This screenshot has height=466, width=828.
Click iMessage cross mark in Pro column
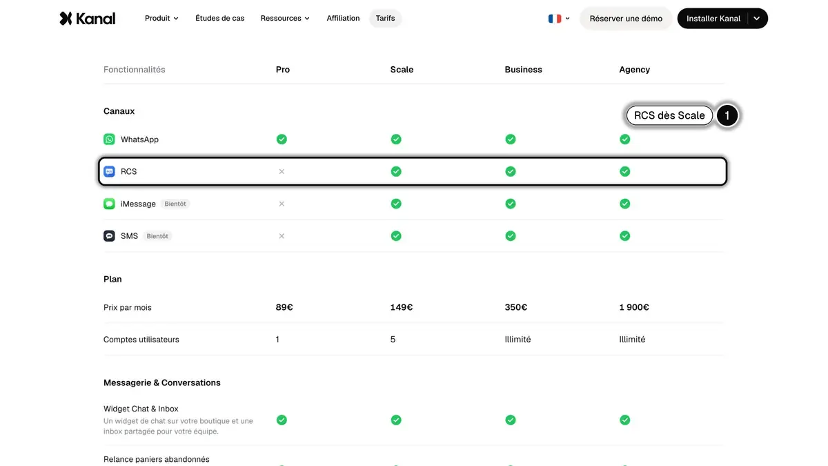[282, 204]
